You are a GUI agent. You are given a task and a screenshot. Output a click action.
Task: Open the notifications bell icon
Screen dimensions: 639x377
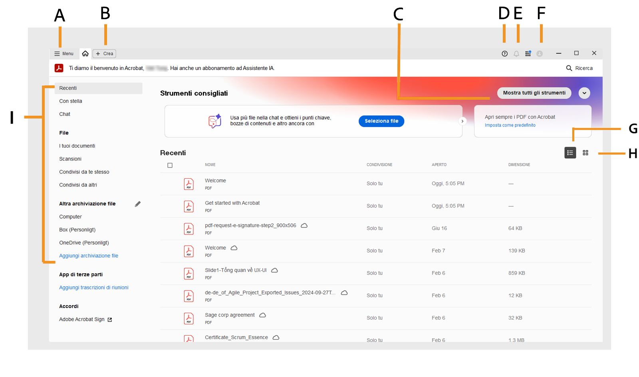pyautogui.click(x=516, y=53)
